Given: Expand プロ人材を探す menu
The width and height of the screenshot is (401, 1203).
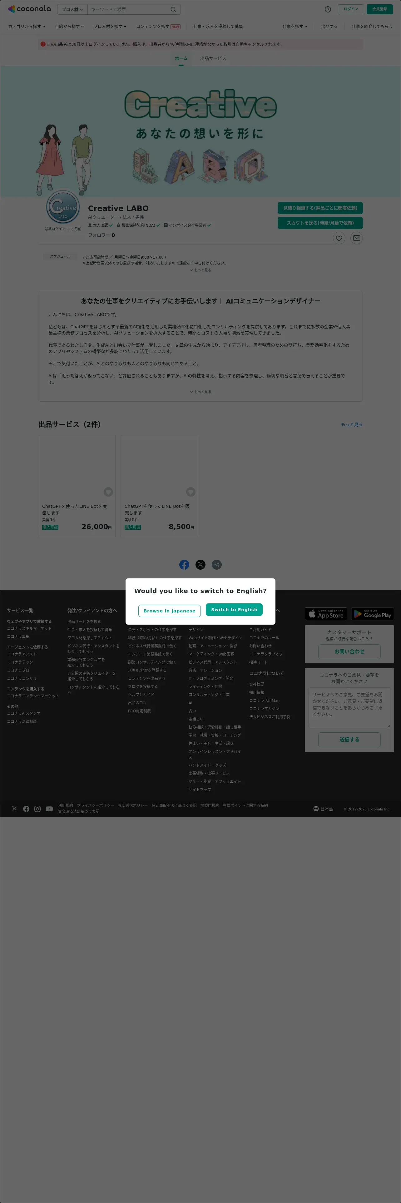Looking at the screenshot, I should click(x=110, y=27).
